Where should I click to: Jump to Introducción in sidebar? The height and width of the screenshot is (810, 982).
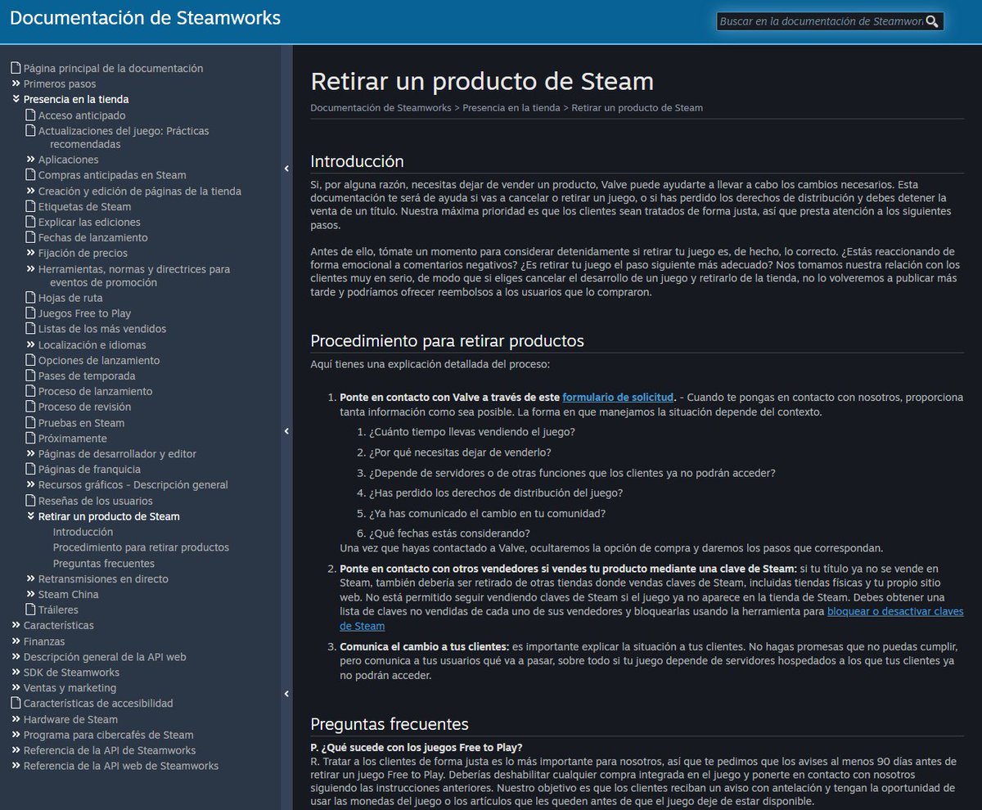point(83,532)
